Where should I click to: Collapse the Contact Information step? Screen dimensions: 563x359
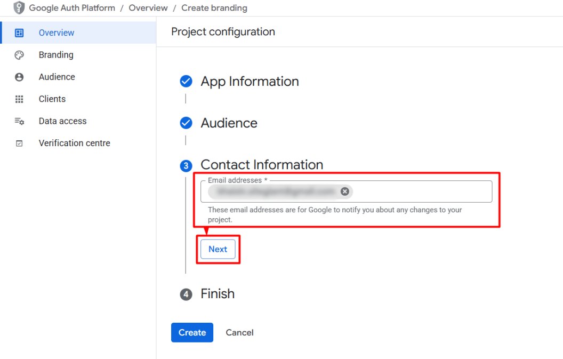click(x=262, y=165)
